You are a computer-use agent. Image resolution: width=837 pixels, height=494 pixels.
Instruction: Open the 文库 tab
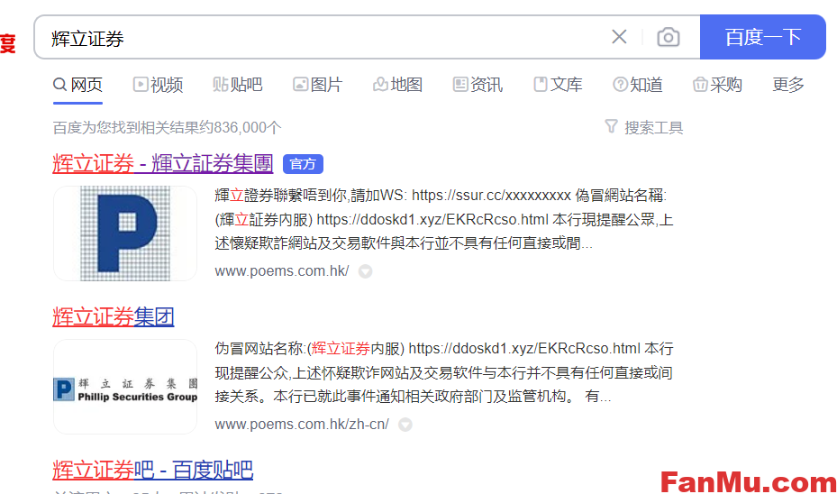tap(558, 85)
